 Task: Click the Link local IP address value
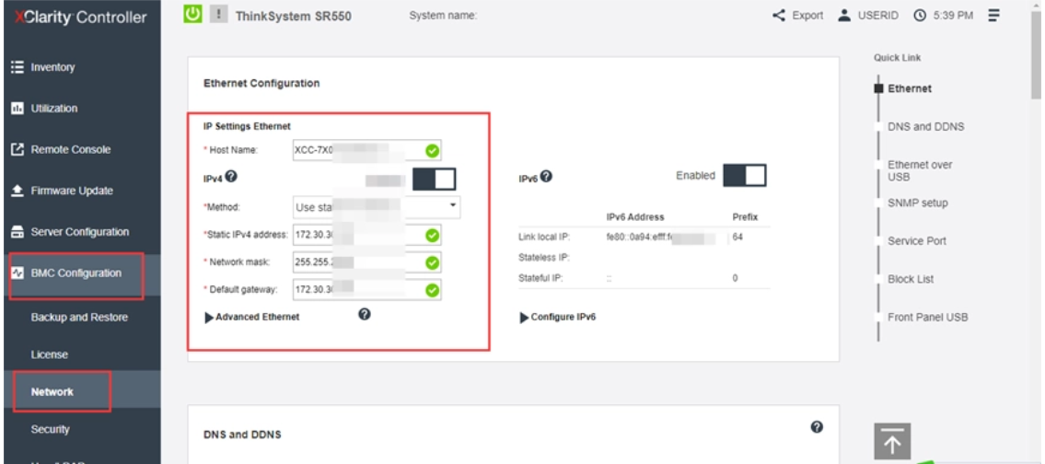(x=660, y=238)
